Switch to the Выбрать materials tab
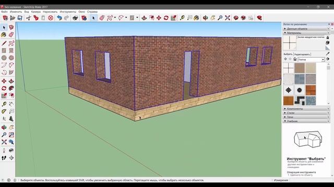 (288, 54)
